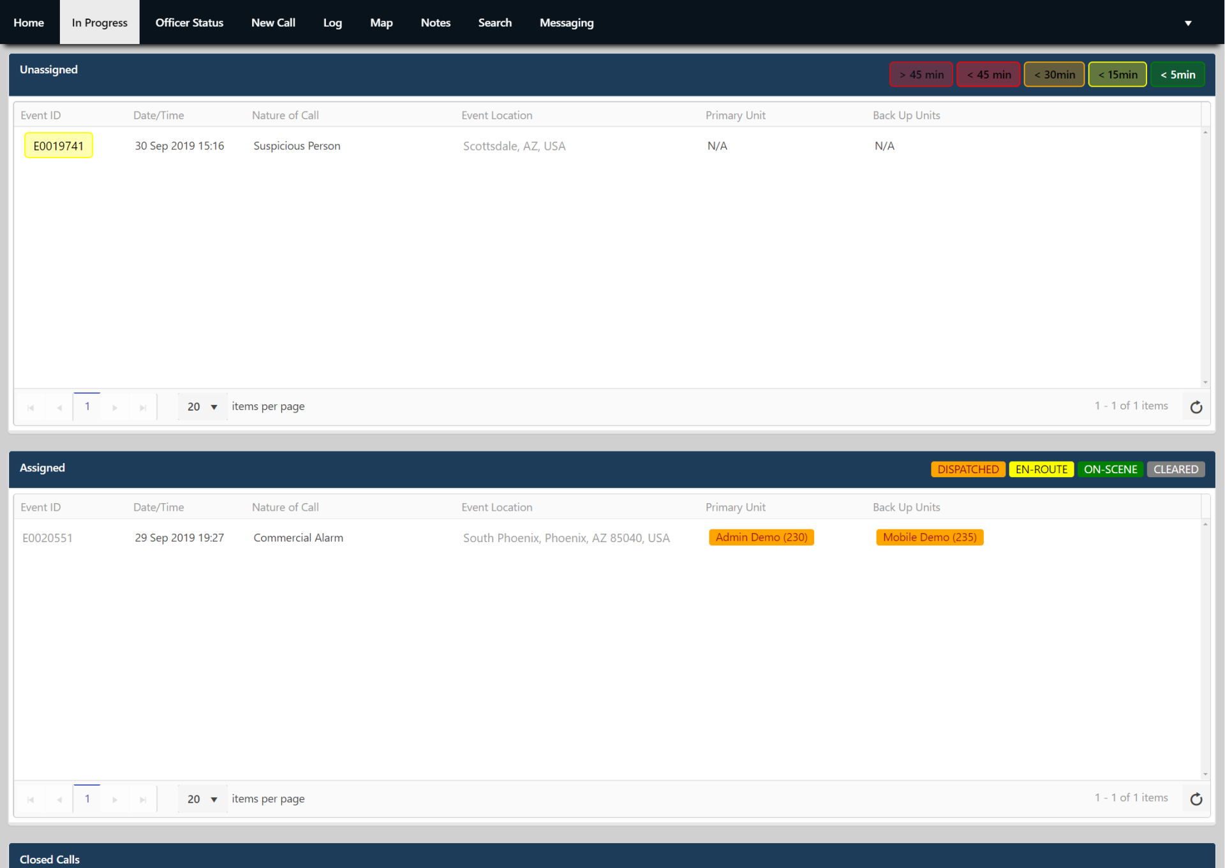Select page 1 in the Assigned calls pagination
The height and width of the screenshot is (868, 1225).
pyautogui.click(x=87, y=798)
